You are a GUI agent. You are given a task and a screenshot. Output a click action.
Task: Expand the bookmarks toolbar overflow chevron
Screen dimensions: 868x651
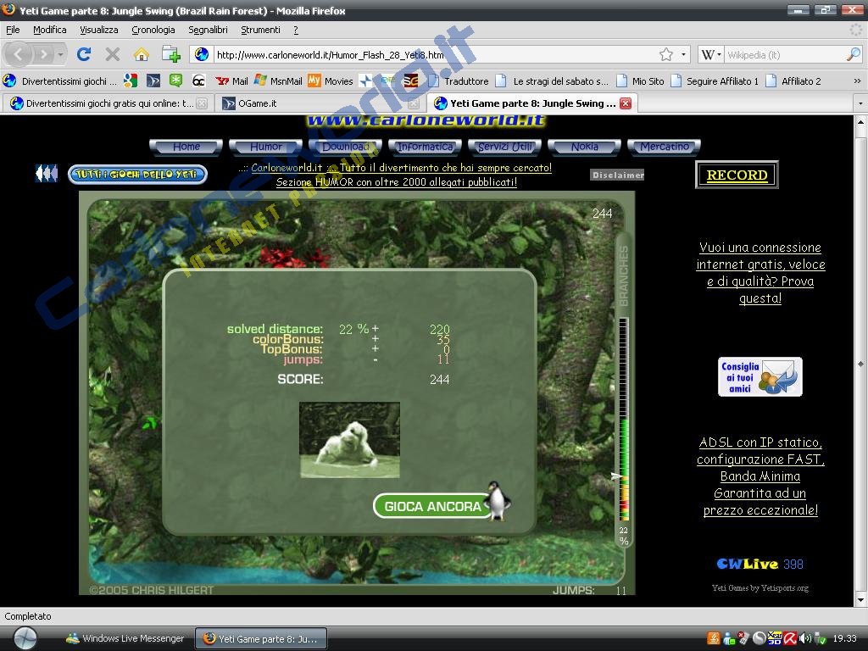click(x=857, y=81)
